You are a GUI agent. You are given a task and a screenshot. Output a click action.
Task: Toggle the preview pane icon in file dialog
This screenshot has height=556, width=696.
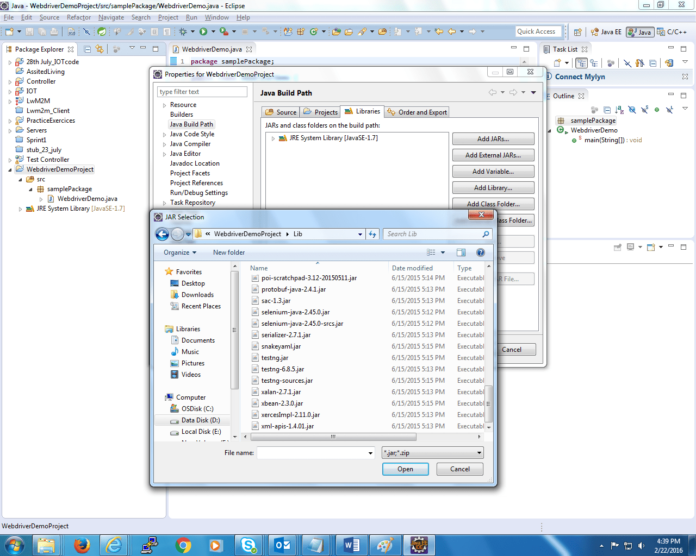461,252
